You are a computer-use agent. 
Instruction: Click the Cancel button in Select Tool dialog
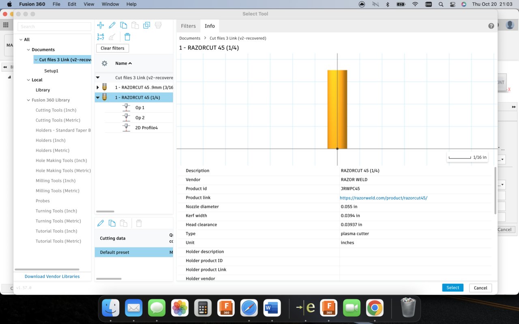point(480,288)
